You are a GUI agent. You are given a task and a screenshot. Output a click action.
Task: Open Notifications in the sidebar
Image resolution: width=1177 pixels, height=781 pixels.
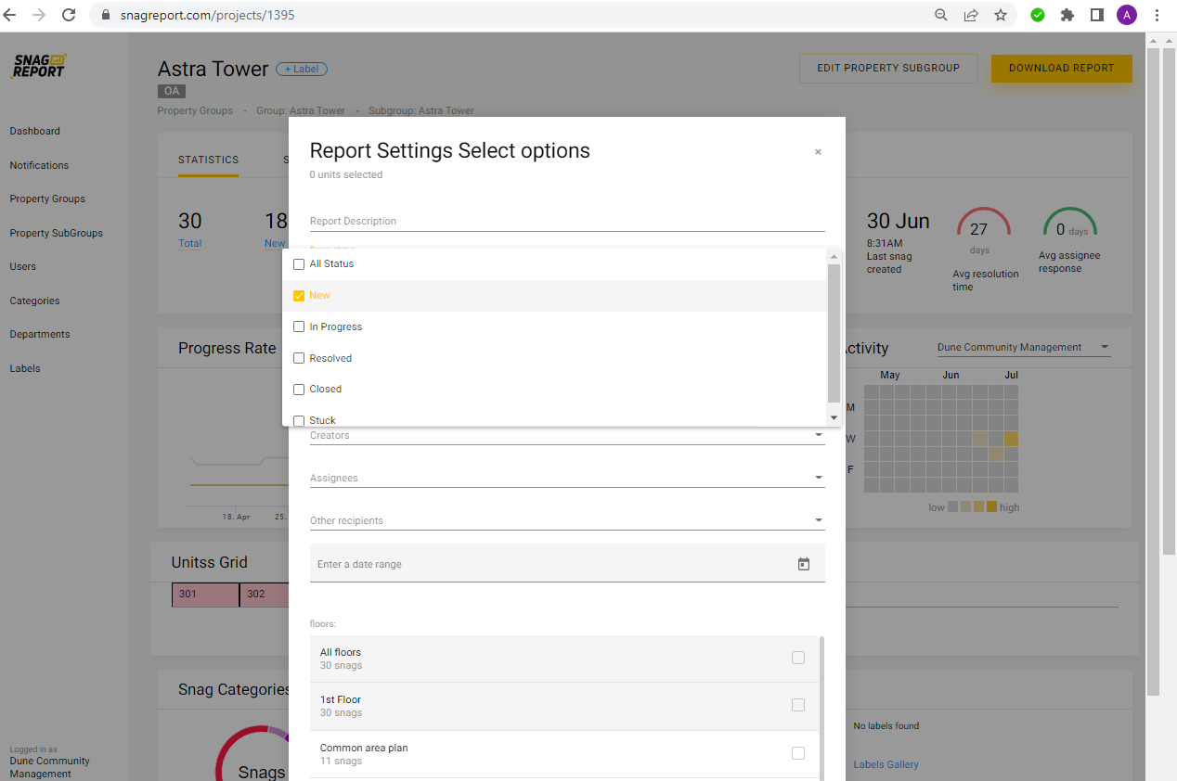pyautogui.click(x=39, y=165)
